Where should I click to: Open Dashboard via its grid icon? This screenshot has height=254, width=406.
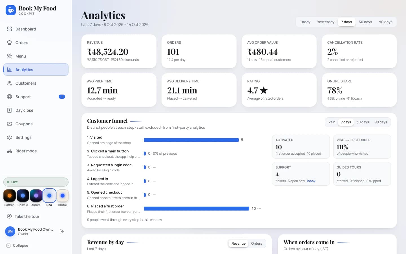coord(9,29)
